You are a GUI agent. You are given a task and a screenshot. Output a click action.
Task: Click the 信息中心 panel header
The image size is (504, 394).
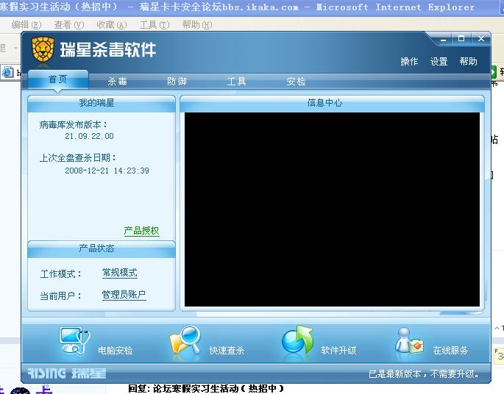point(332,103)
